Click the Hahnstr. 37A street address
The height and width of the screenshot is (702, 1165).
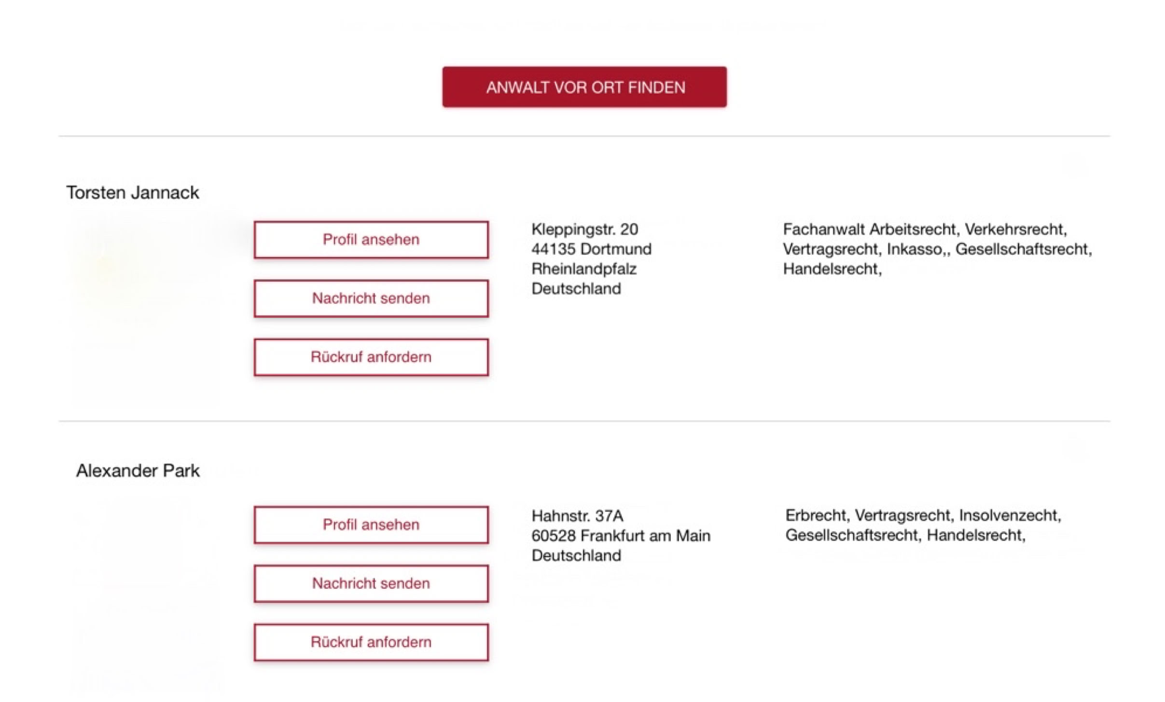tap(577, 516)
